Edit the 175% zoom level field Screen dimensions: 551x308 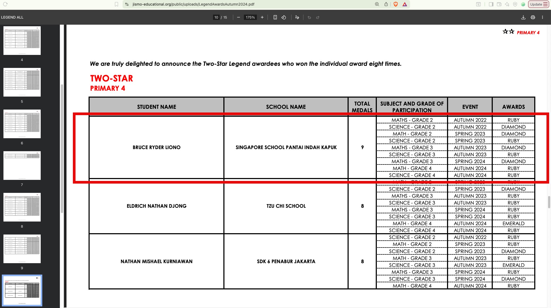pyautogui.click(x=250, y=17)
